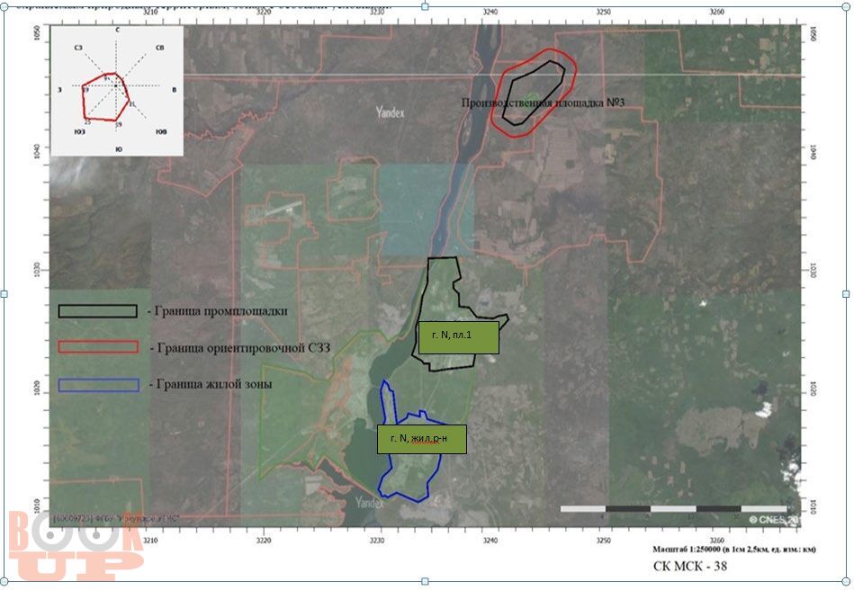
Task: Click the 'Масштаб 1:250000' scale caption
Action: pos(734,550)
